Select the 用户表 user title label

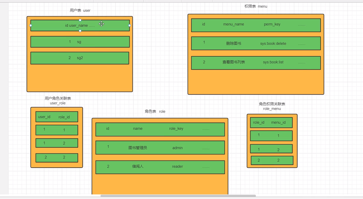[x=80, y=10]
